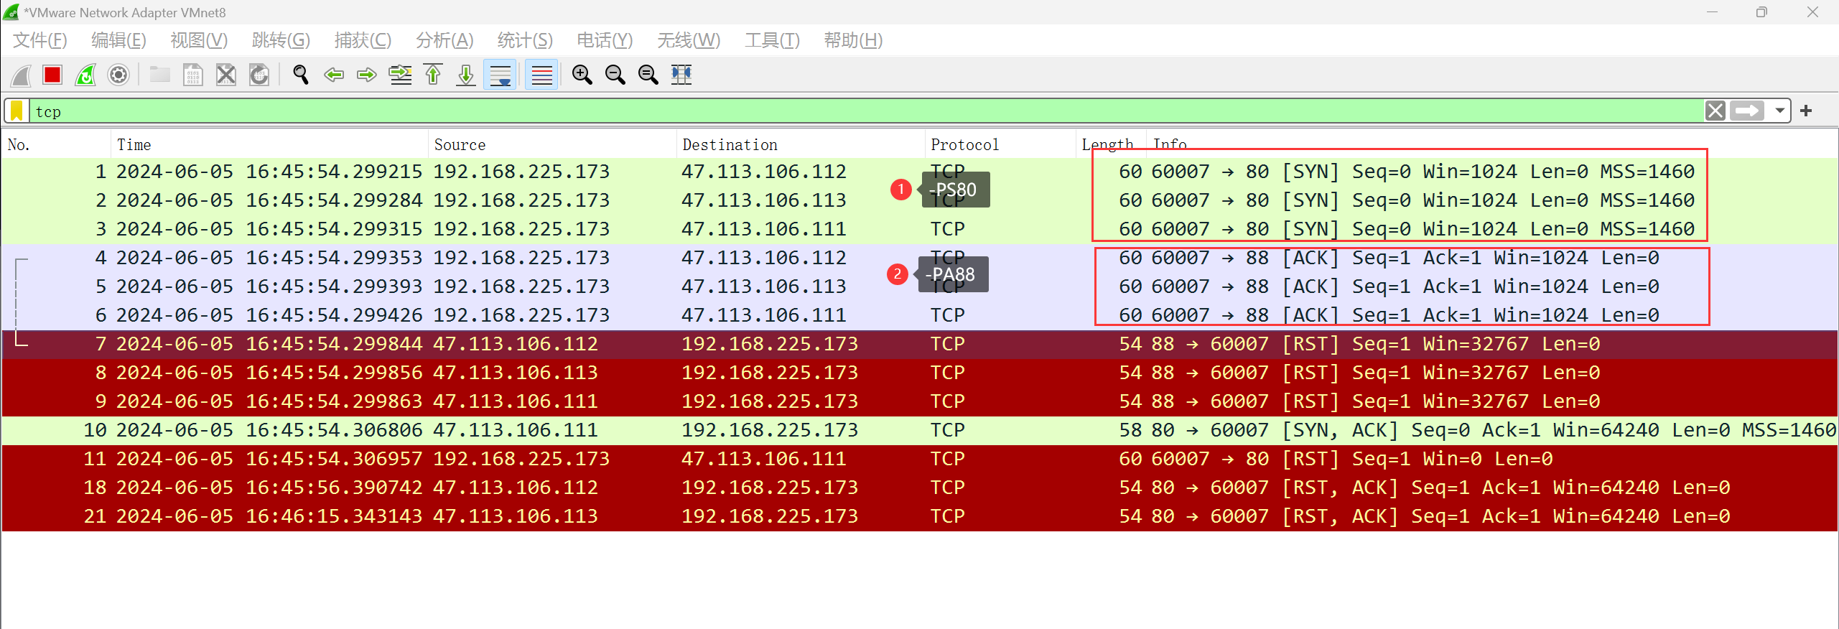Select packet 10 SYN, ACK row
Screen dimensions: 1839x629
tap(919, 430)
